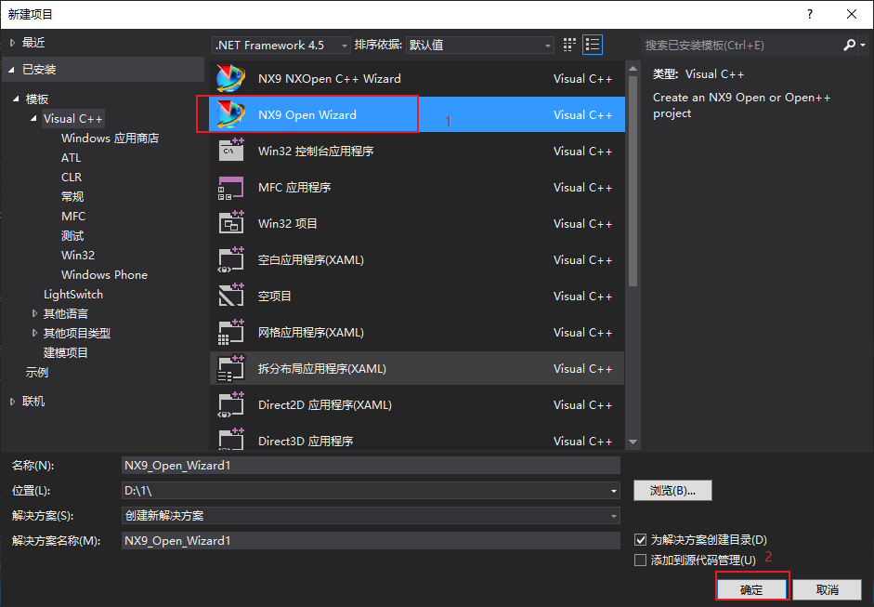Screen dimensions: 874x607
Task: Select the NX9 NXOpen C++ Wizard text
Action: coord(330,79)
